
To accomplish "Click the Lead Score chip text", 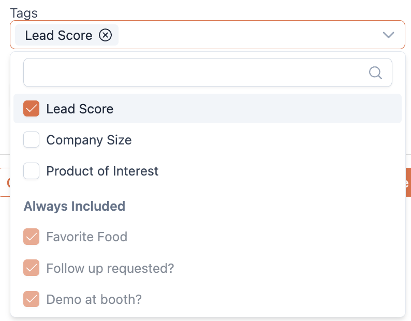I will (x=58, y=35).
